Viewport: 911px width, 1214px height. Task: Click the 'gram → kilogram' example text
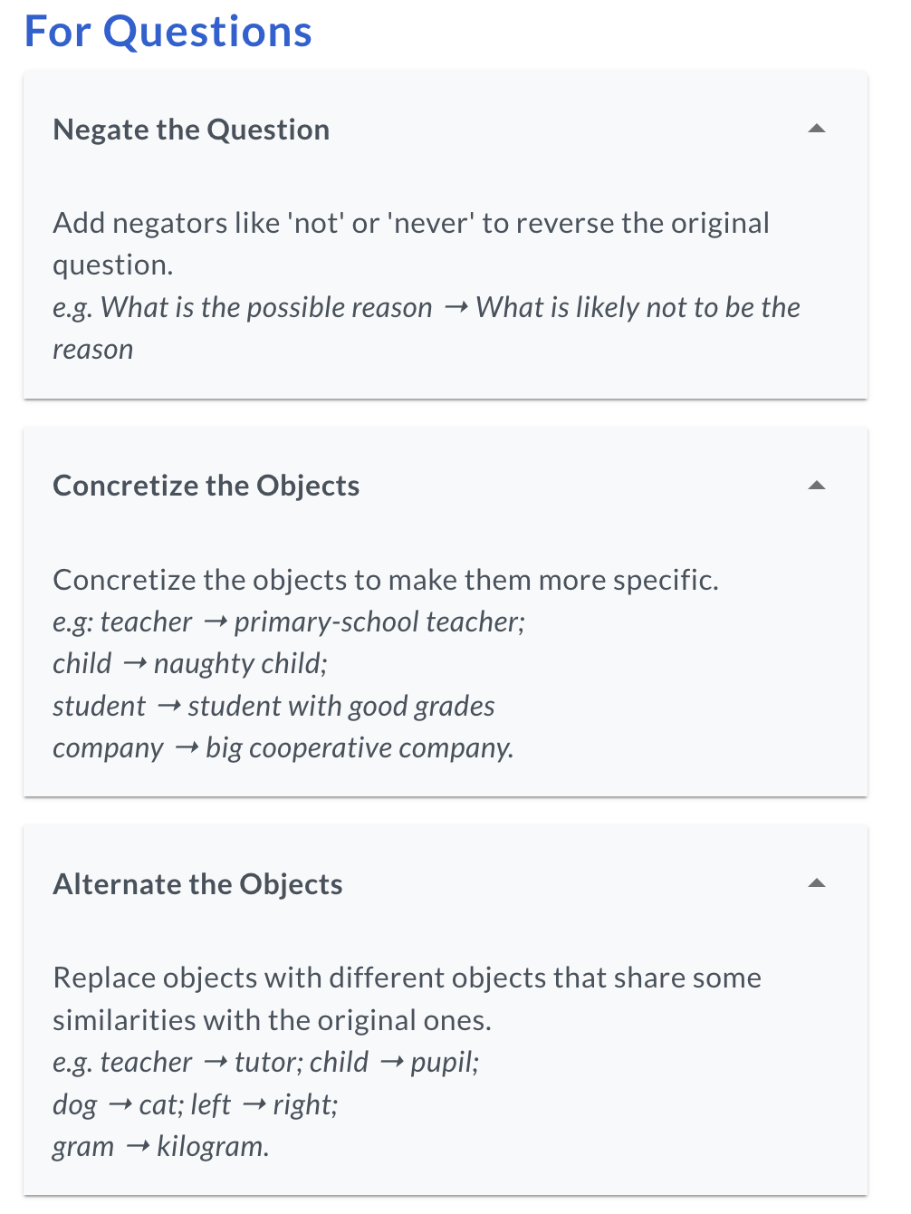(x=160, y=1146)
